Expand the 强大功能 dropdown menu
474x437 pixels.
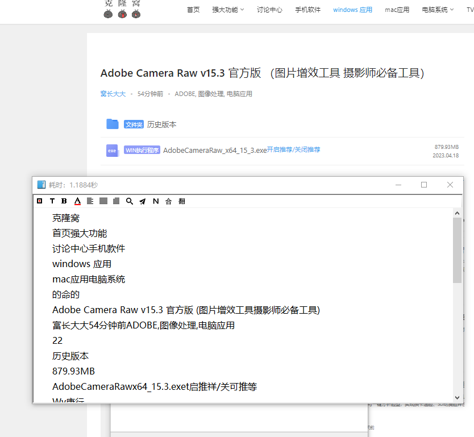click(228, 10)
